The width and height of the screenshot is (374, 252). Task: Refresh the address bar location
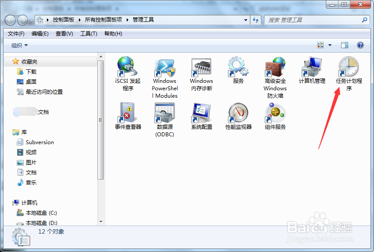click(256, 20)
